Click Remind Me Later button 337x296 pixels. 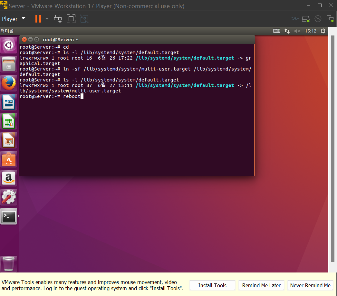pyautogui.click(x=261, y=285)
